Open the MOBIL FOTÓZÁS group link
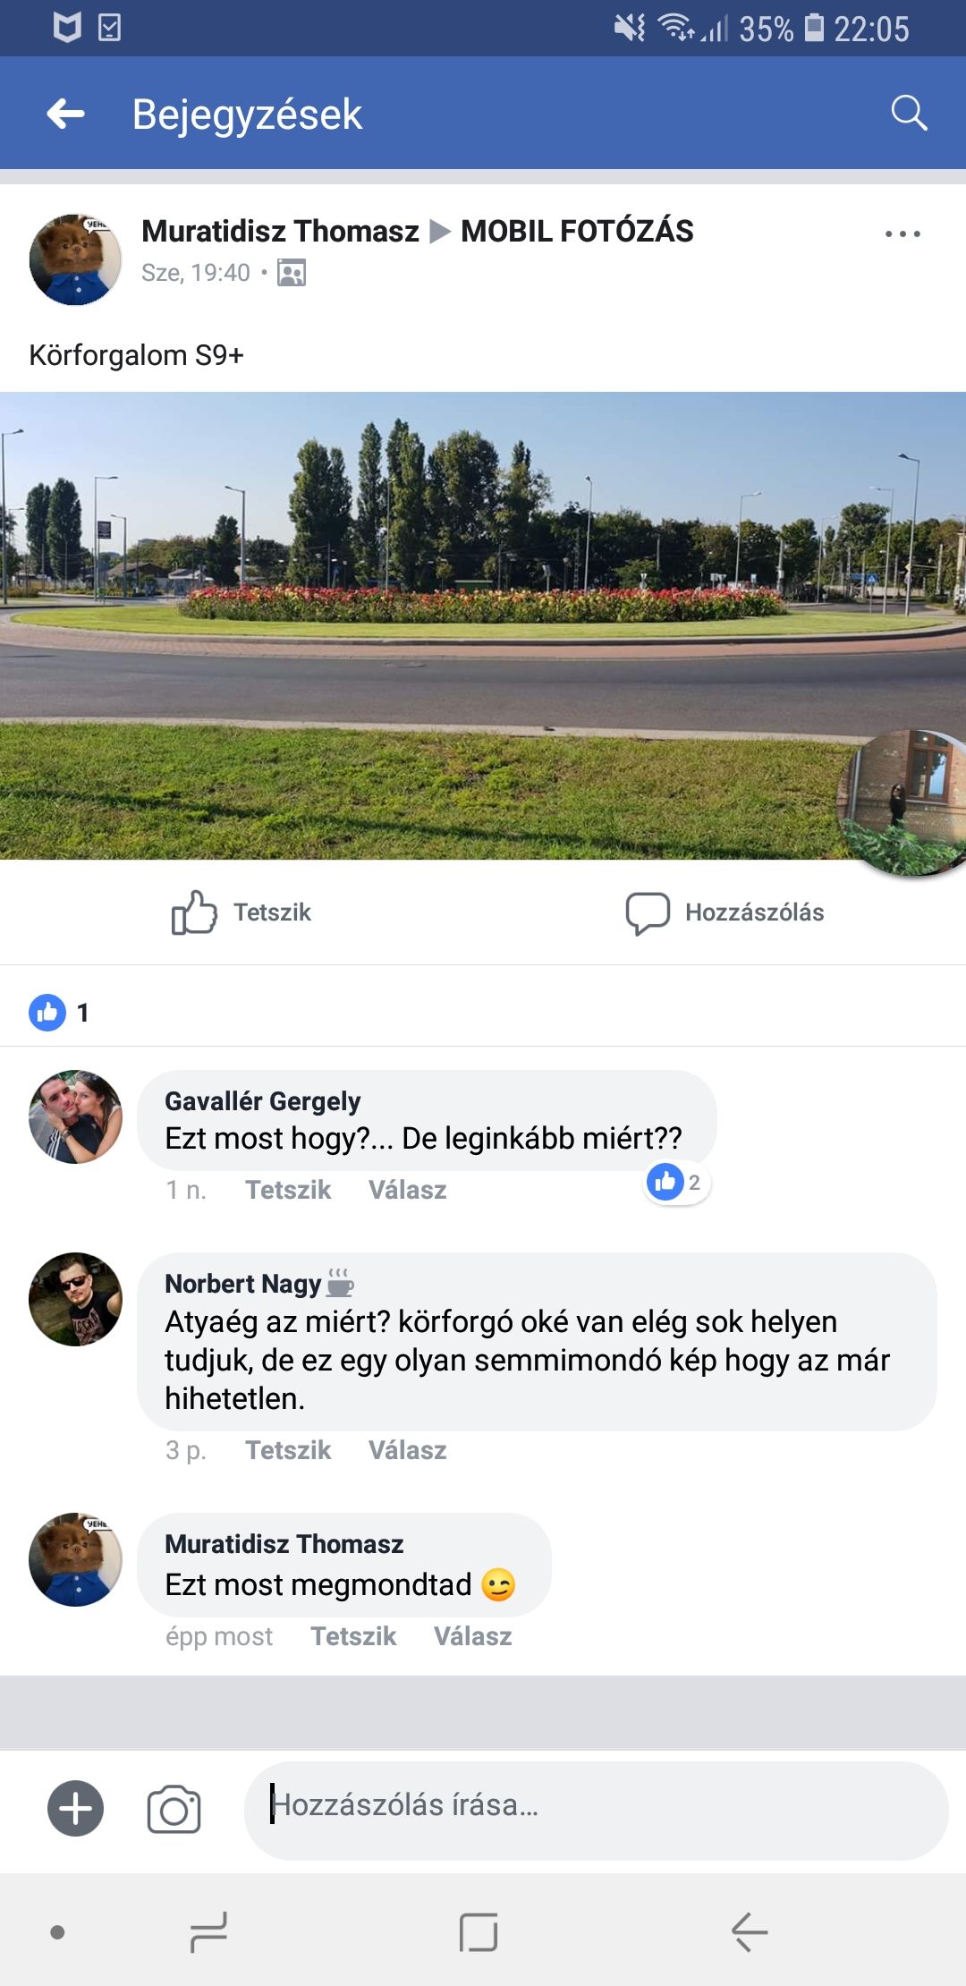This screenshot has width=966, height=1986. (577, 231)
